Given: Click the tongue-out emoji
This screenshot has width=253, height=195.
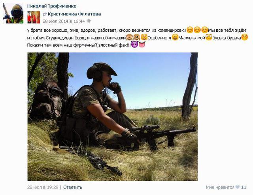Looking at the screenshot, I should (142, 44).
